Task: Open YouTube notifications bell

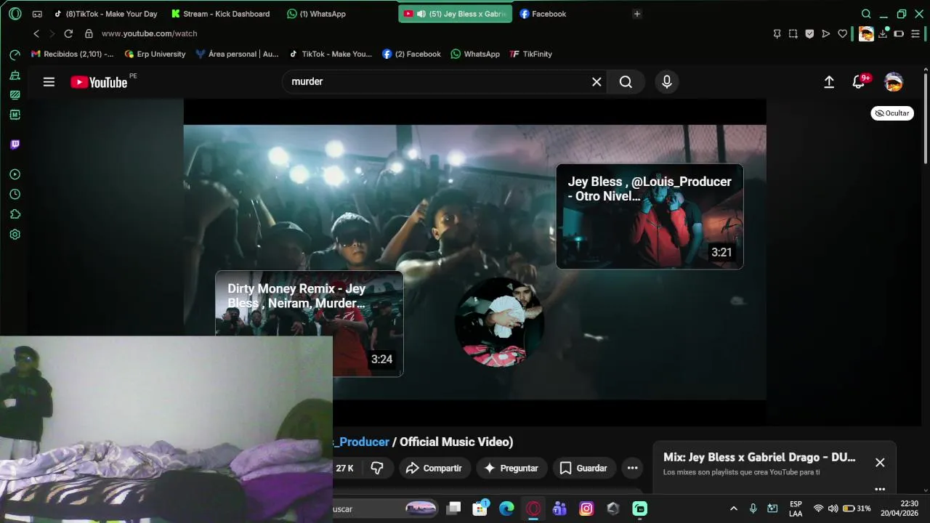Action: point(859,82)
